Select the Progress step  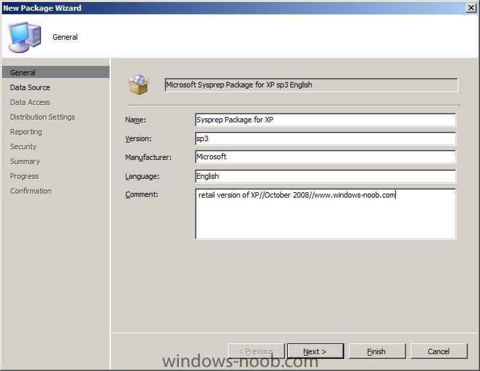coord(24,176)
